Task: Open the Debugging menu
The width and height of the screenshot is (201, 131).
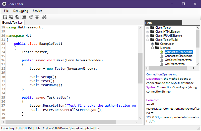Action: click(x=21, y=11)
